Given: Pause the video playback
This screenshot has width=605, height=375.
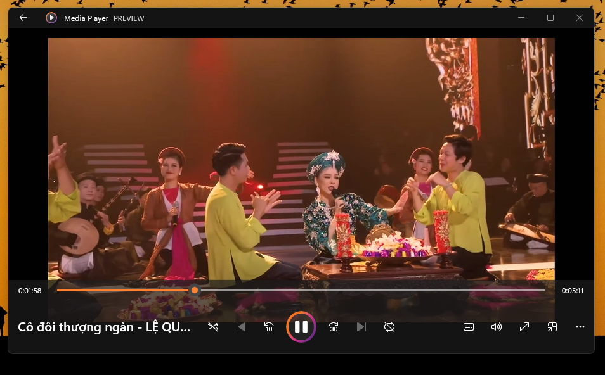Looking at the screenshot, I should [301, 327].
